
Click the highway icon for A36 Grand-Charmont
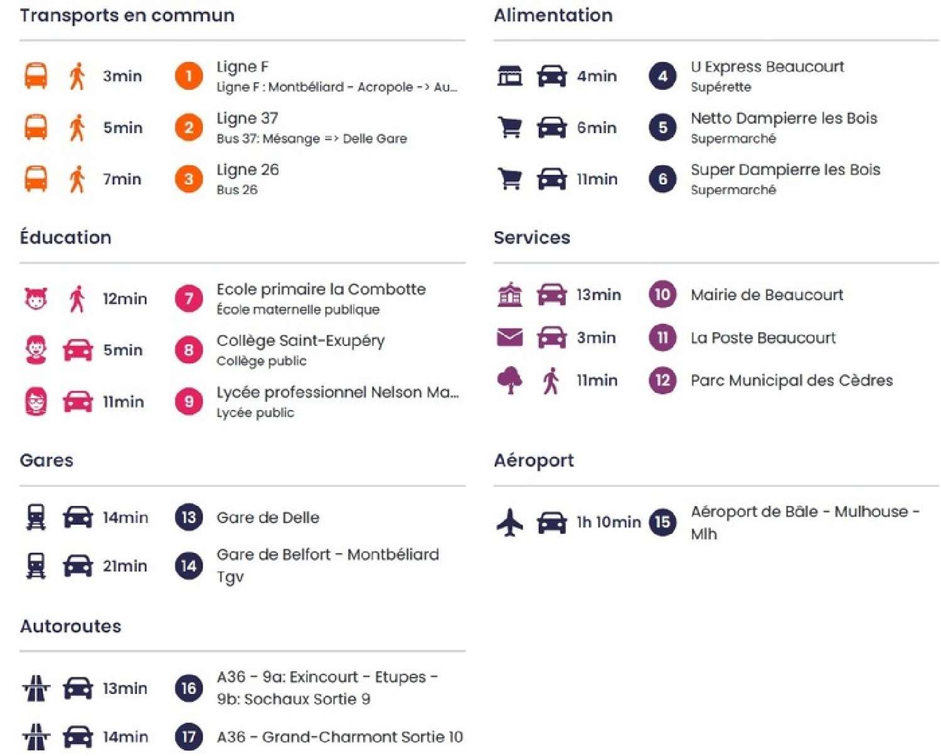pos(36,737)
